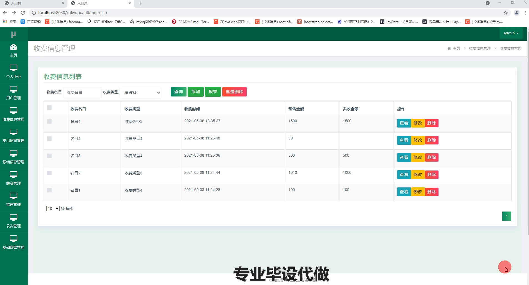This screenshot has width=529, height=285.
Task: Check the 名目1 row checkbox
Action: (49, 190)
